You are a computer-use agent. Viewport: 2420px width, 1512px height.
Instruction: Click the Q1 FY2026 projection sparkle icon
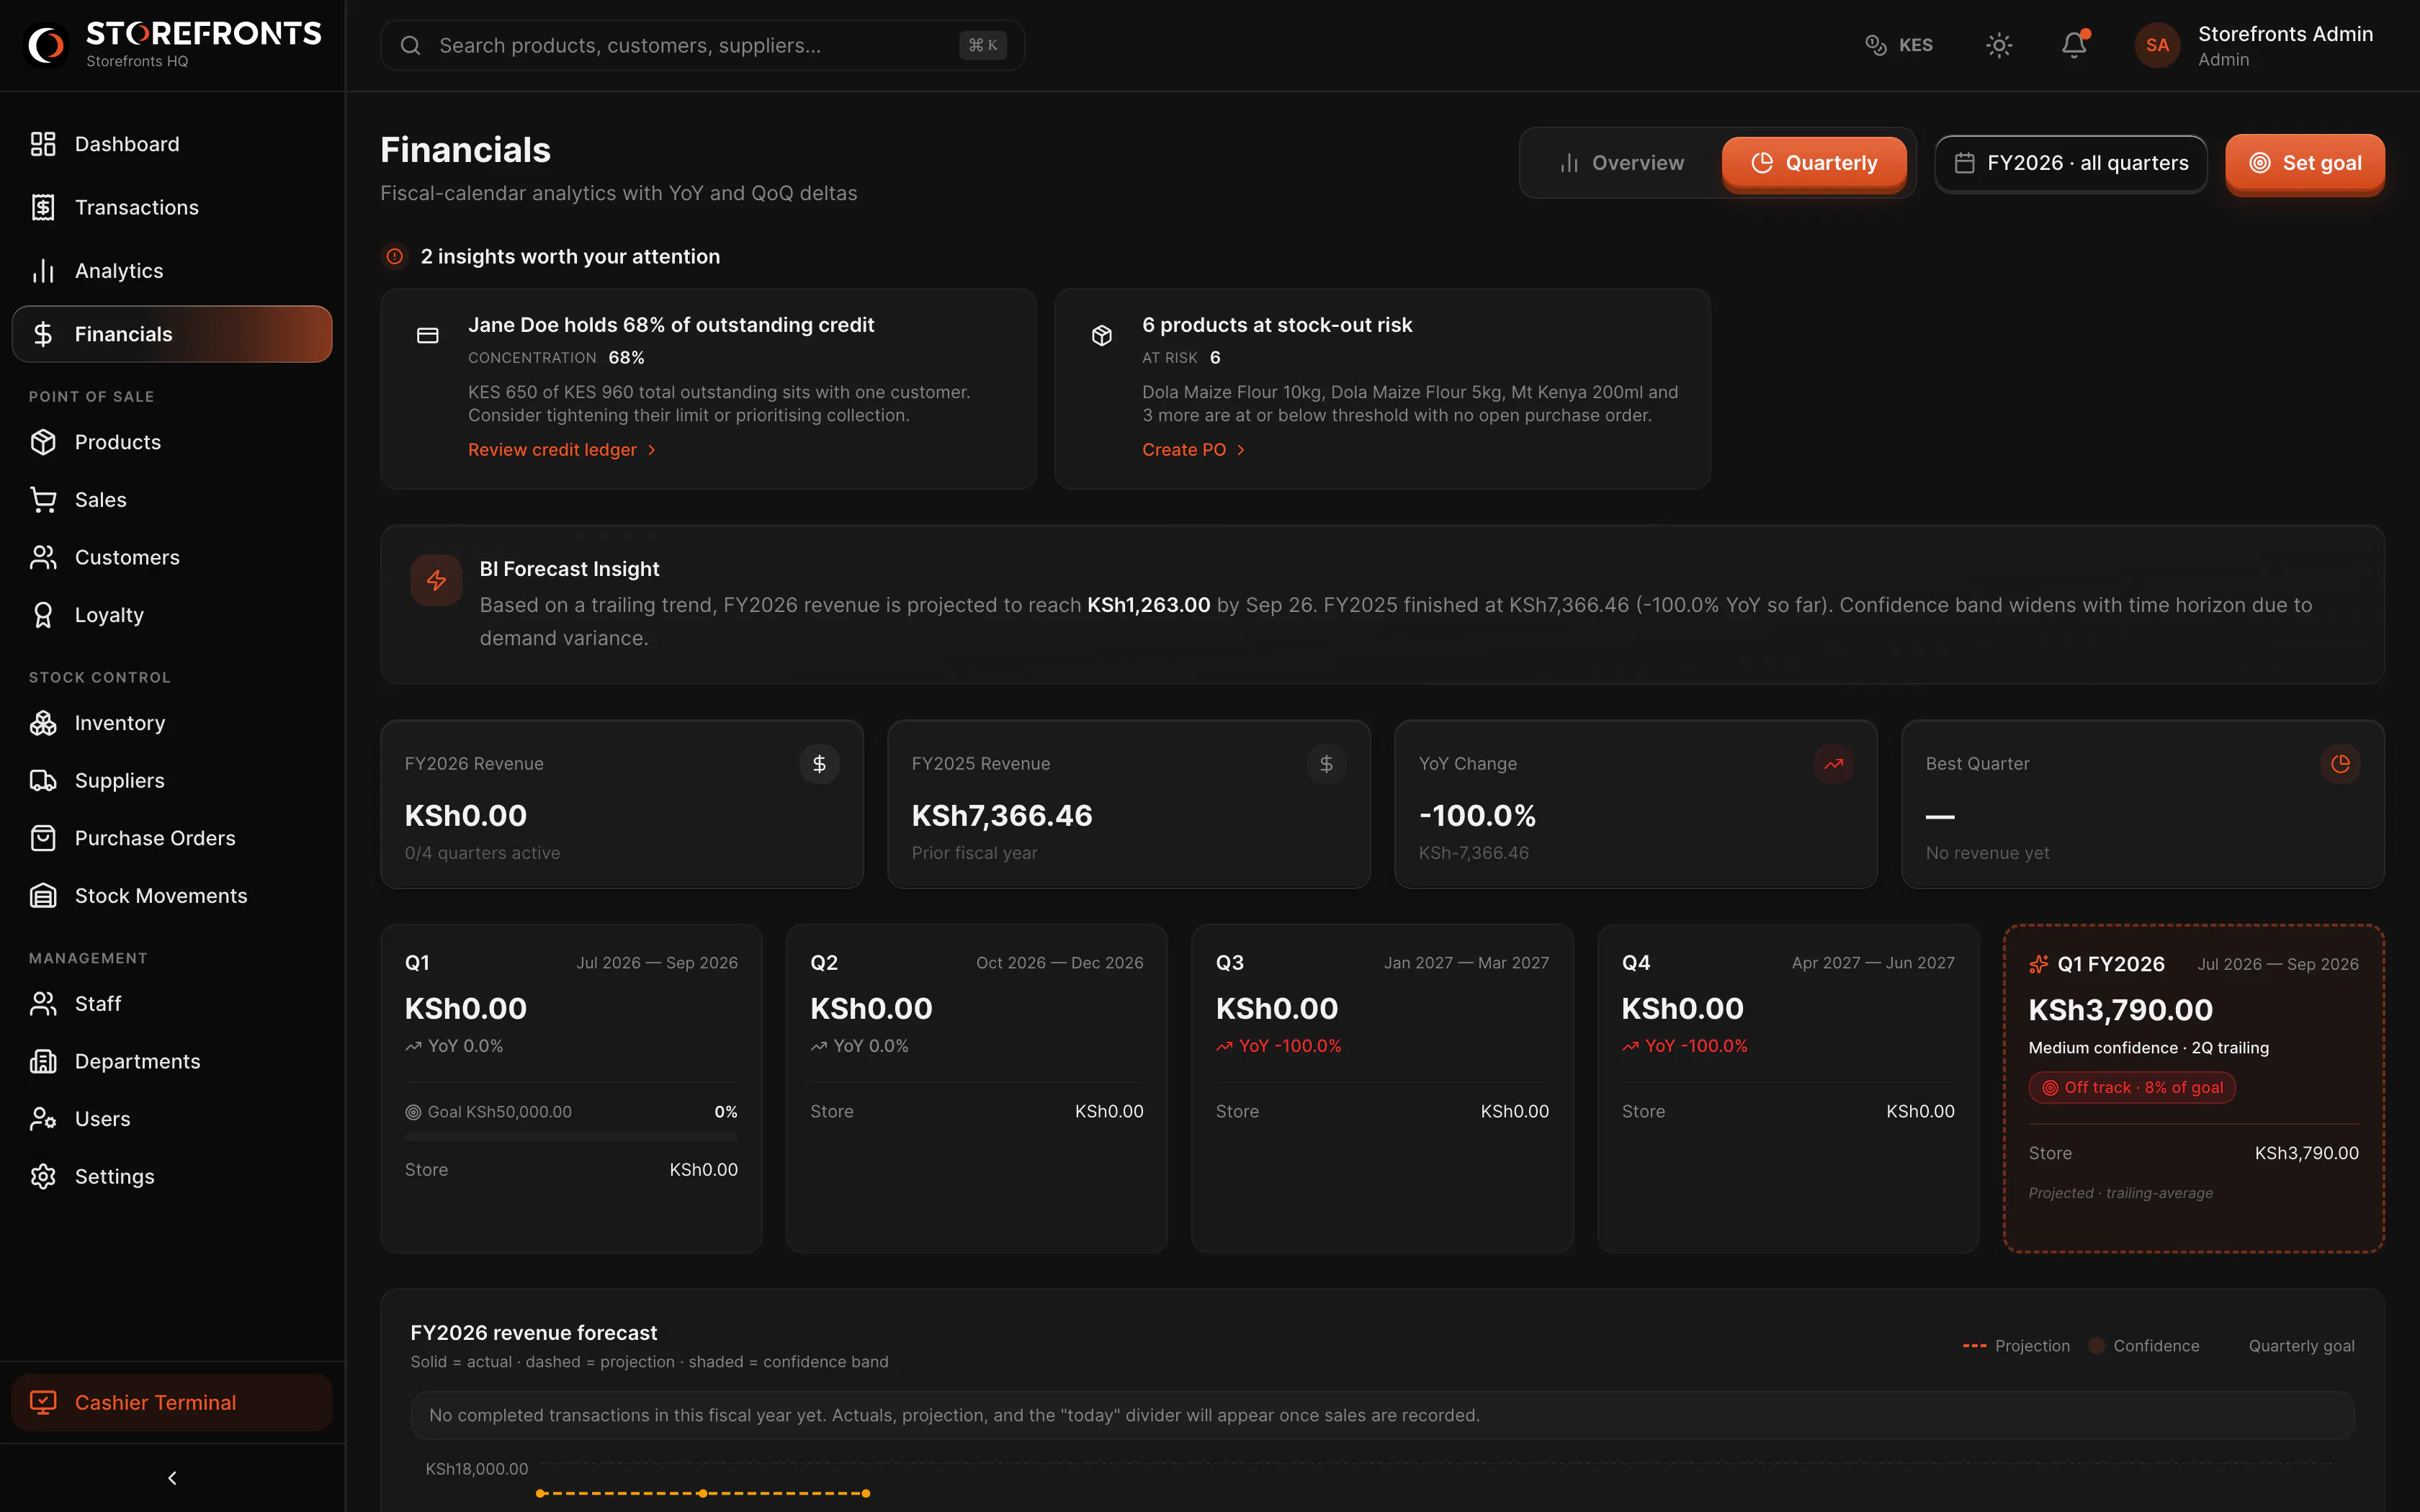pos(2039,964)
